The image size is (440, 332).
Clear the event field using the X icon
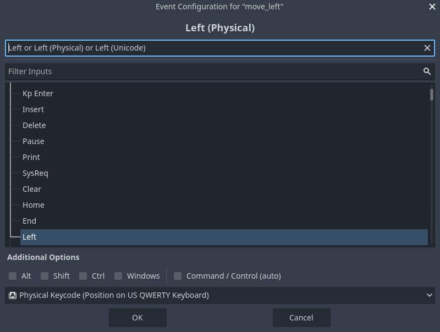pos(427,48)
